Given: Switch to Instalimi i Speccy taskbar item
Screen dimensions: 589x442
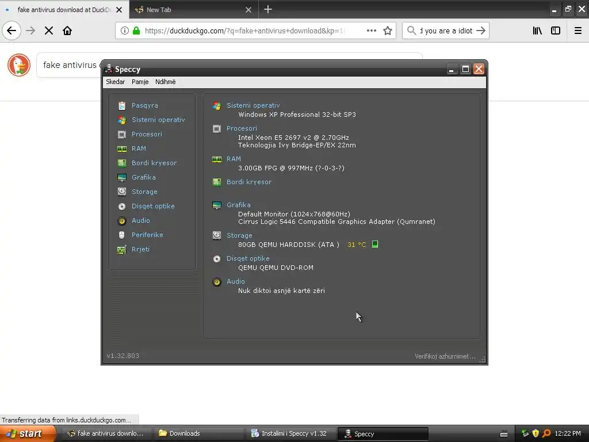Looking at the screenshot, I should pos(290,433).
